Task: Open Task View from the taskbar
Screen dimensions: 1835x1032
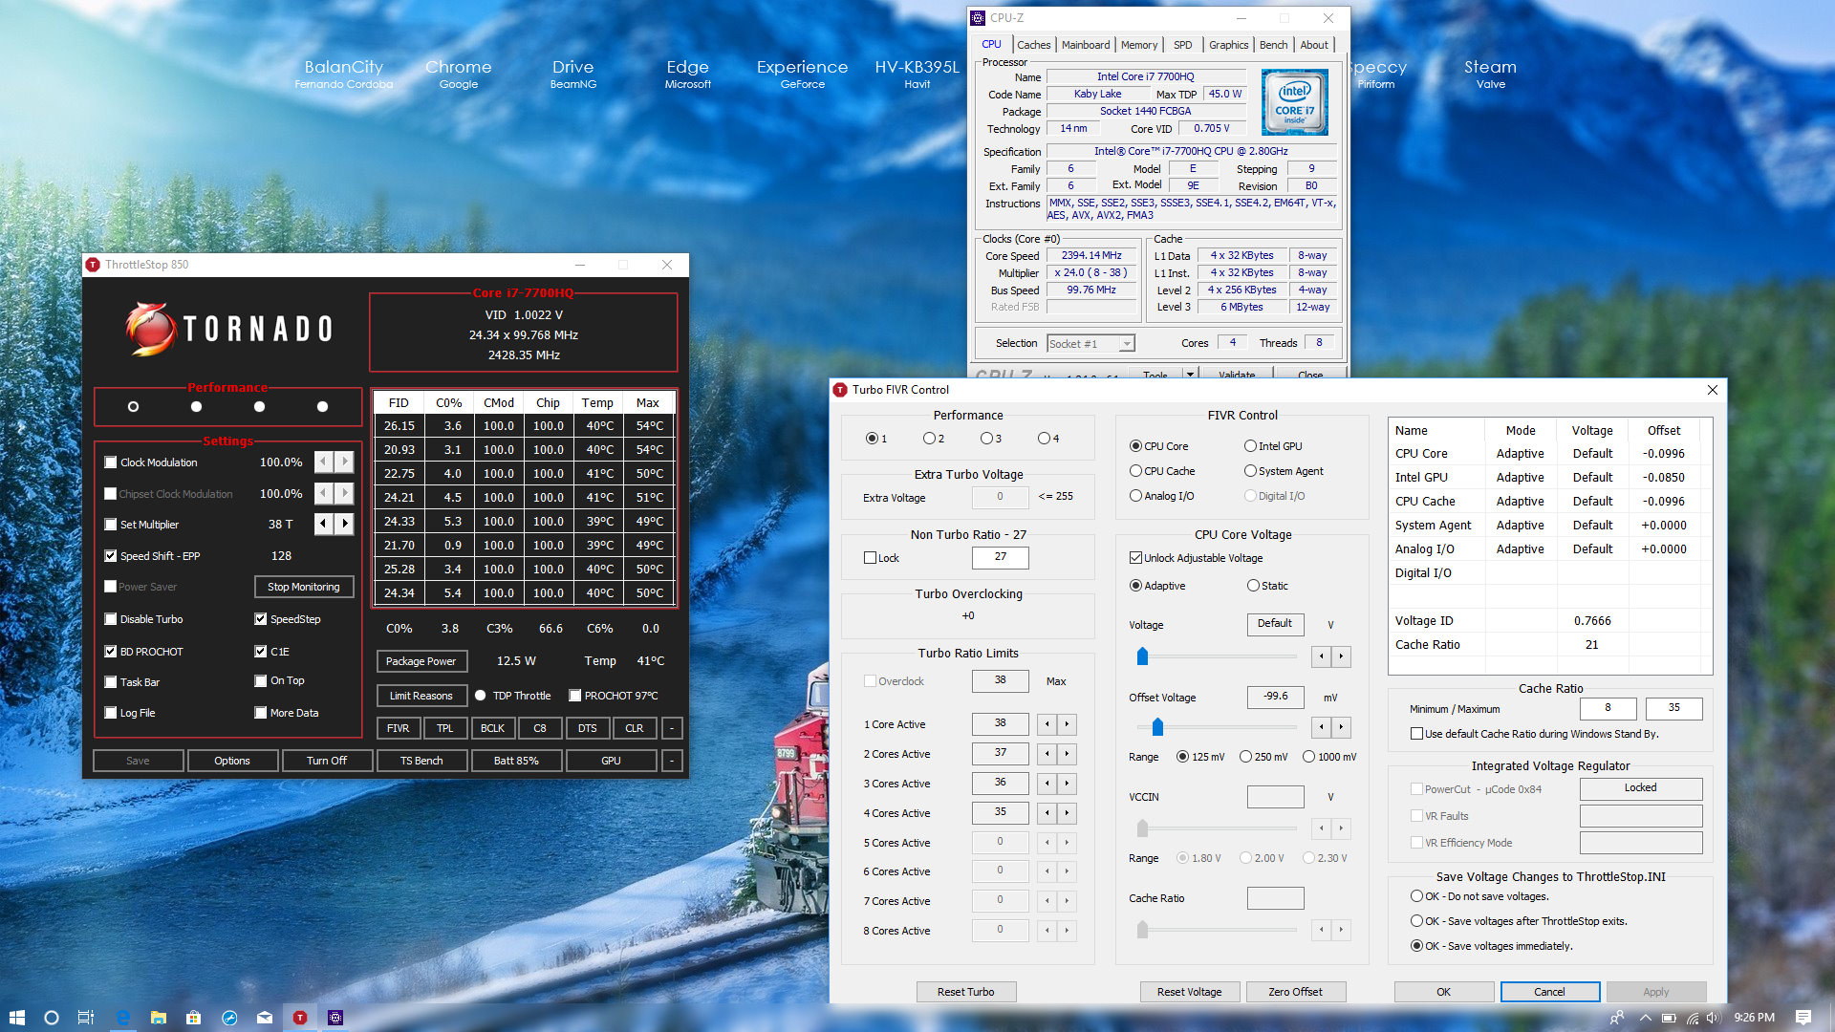Action: [86, 1018]
